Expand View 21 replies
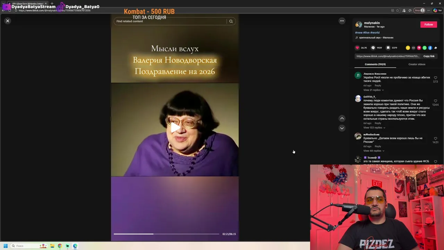Image resolution: width=444 pixels, height=250 pixels. [x=373, y=90]
